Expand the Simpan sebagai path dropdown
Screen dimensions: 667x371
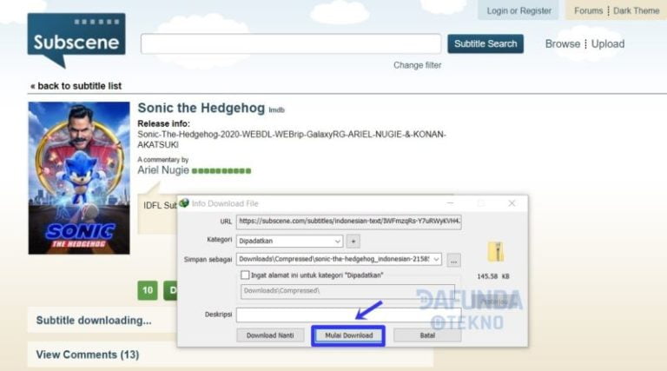(436, 259)
